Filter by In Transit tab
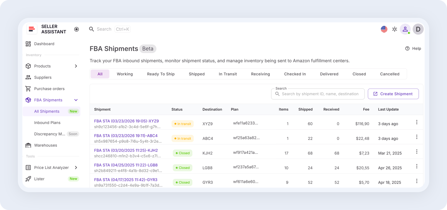 click(228, 74)
